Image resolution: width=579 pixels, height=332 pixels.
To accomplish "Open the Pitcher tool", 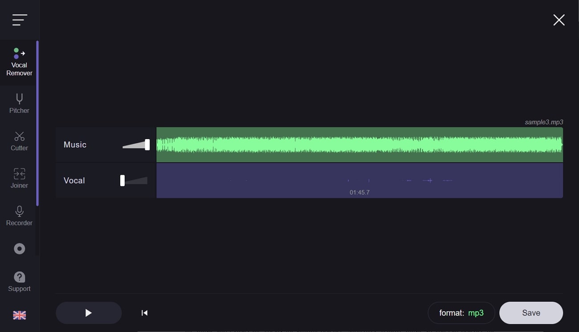I will click(x=19, y=103).
